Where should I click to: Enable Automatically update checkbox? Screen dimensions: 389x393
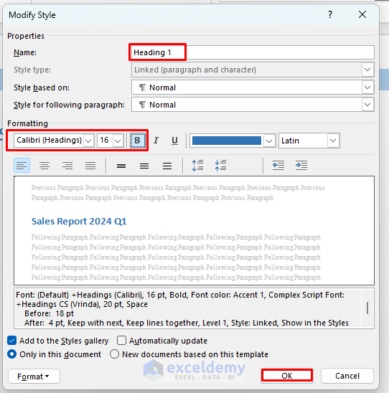pyautogui.click(x=121, y=341)
